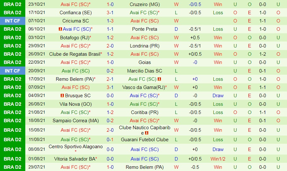Open the 3-1 score of Confianca match
The height and width of the screenshot is (171, 287).
(110, 13)
